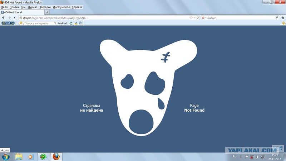Launch Windows Media Player from the taskbar
The image size is (286, 161).
click(30, 157)
